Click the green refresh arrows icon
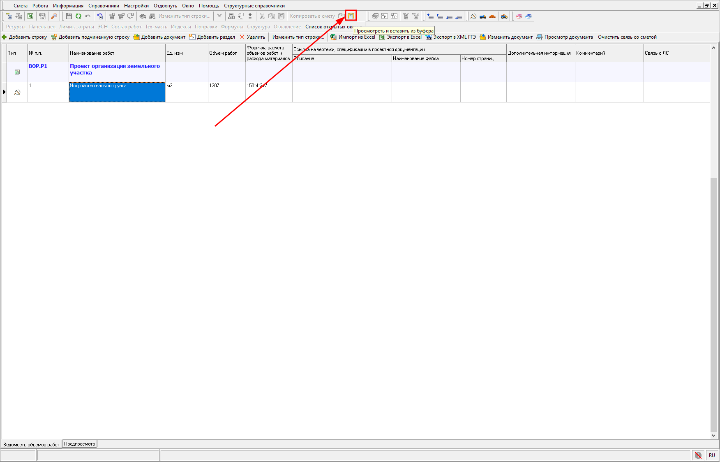 pos(78,16)
